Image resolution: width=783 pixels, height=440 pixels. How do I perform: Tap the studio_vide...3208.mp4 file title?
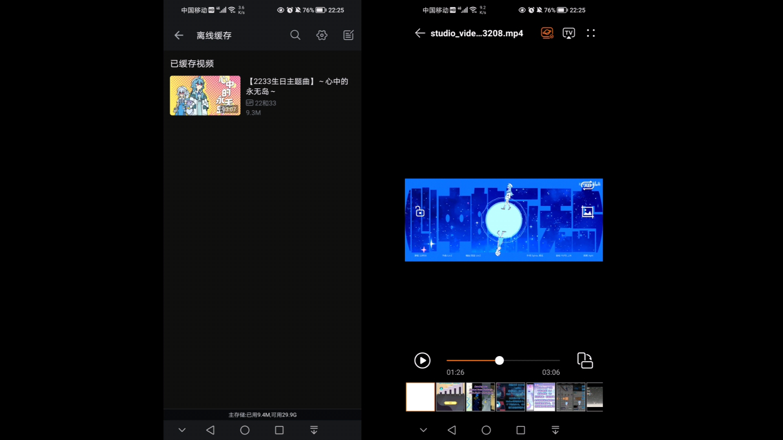point(477,33)
